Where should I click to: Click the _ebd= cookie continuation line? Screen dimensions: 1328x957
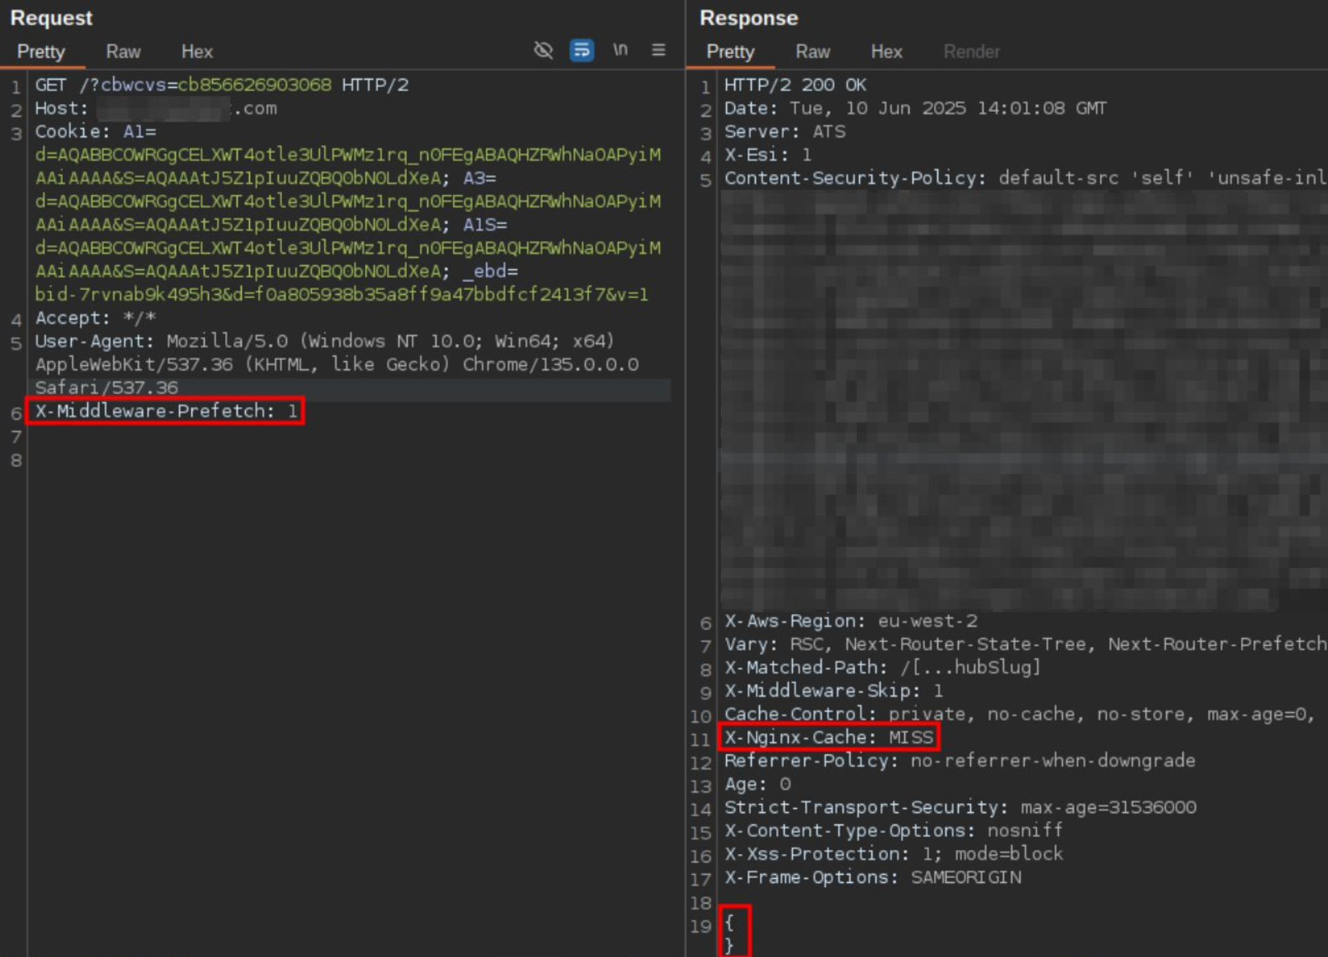pyautogui.click(x=277, y=272)
